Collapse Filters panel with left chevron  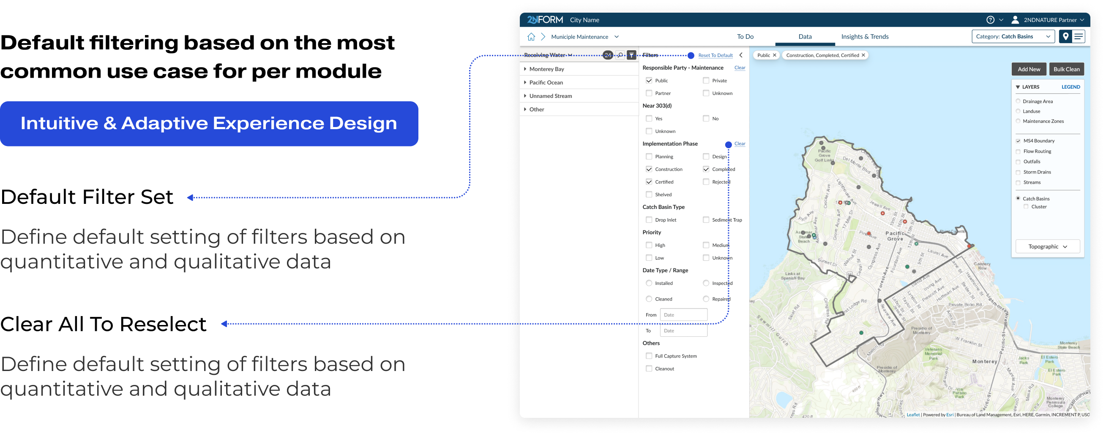741,55
